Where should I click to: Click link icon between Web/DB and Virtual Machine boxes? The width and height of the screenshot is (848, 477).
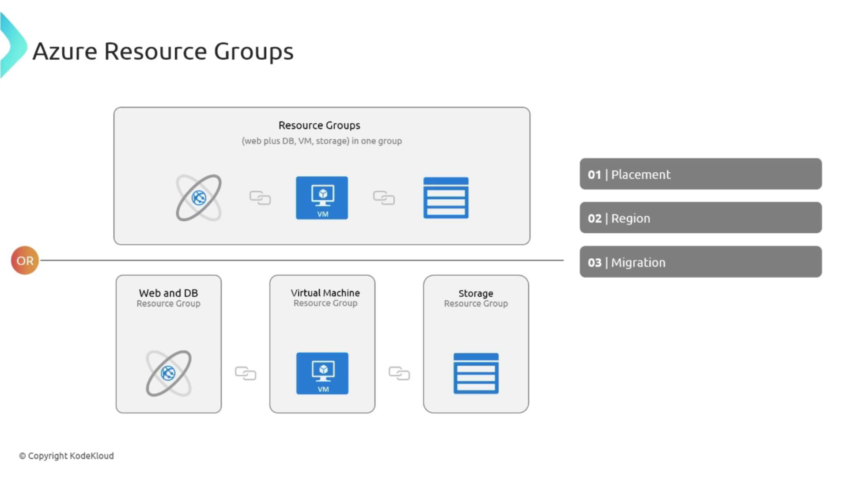(246, 373)
